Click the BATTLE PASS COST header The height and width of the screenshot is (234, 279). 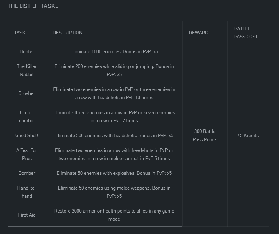tap(246, 33)
